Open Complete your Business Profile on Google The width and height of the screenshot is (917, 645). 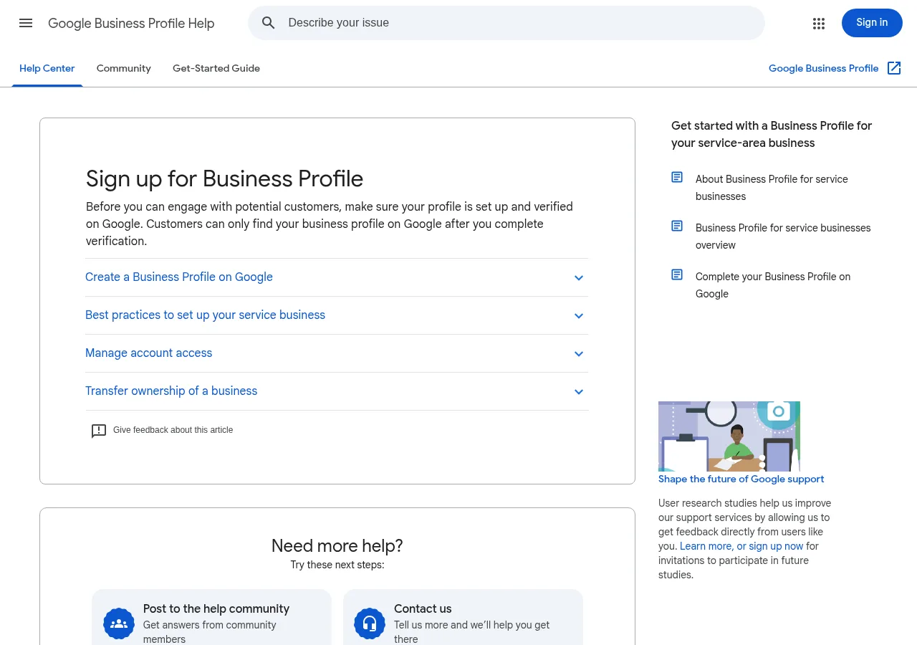click(x=773, y=285)
